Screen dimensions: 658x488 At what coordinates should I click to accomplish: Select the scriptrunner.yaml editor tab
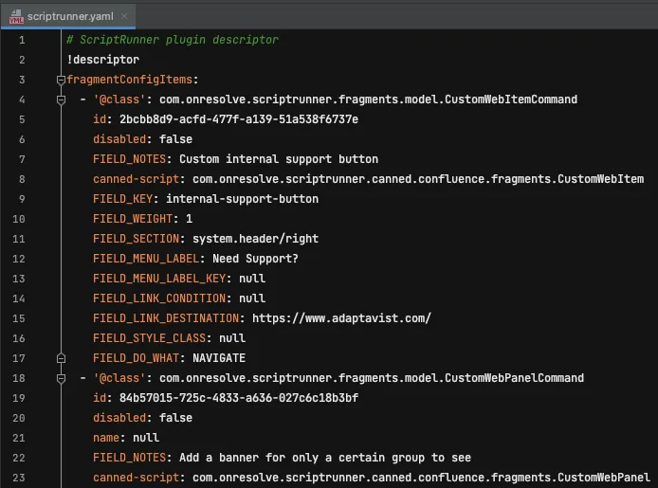point(68,16)
